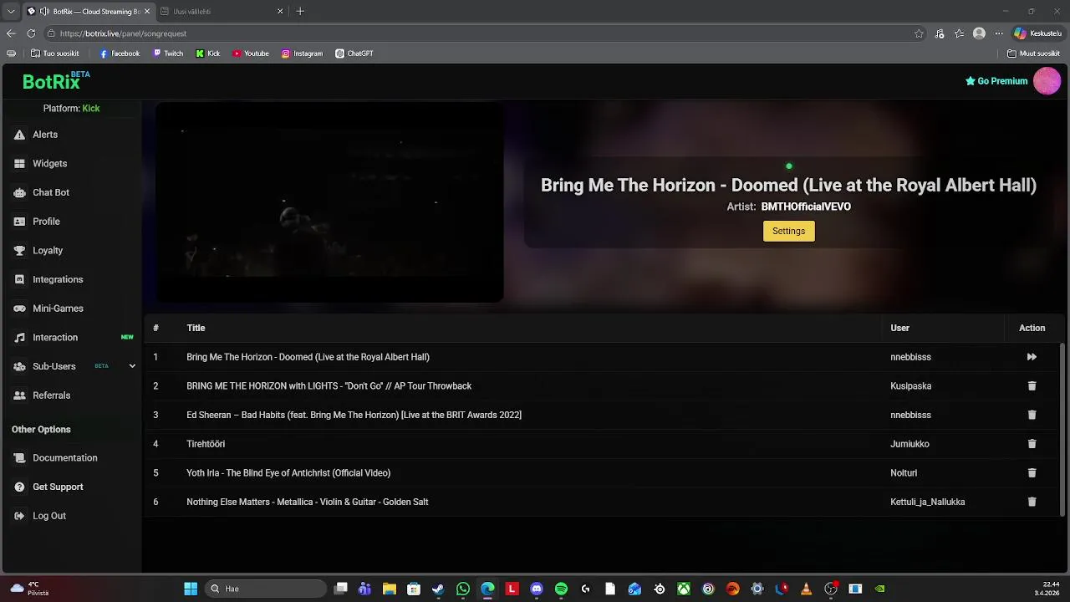Screen dimensions: 1070x602
Task: Open Spotify from the taskbar
Action: [x=561, y=589]
